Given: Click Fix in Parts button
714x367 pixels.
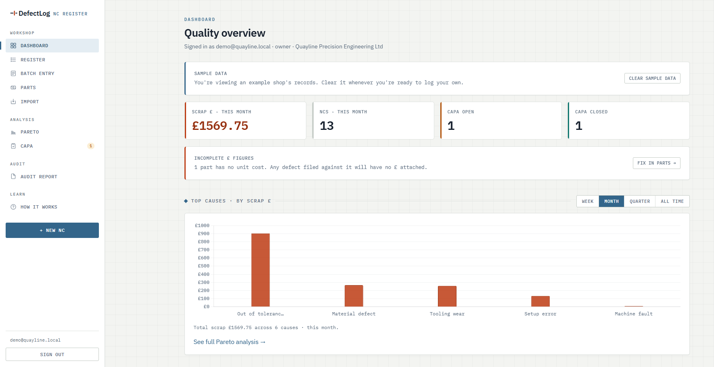Looking at the screenshot, I should pyautogui.click(x=657, y=163).
